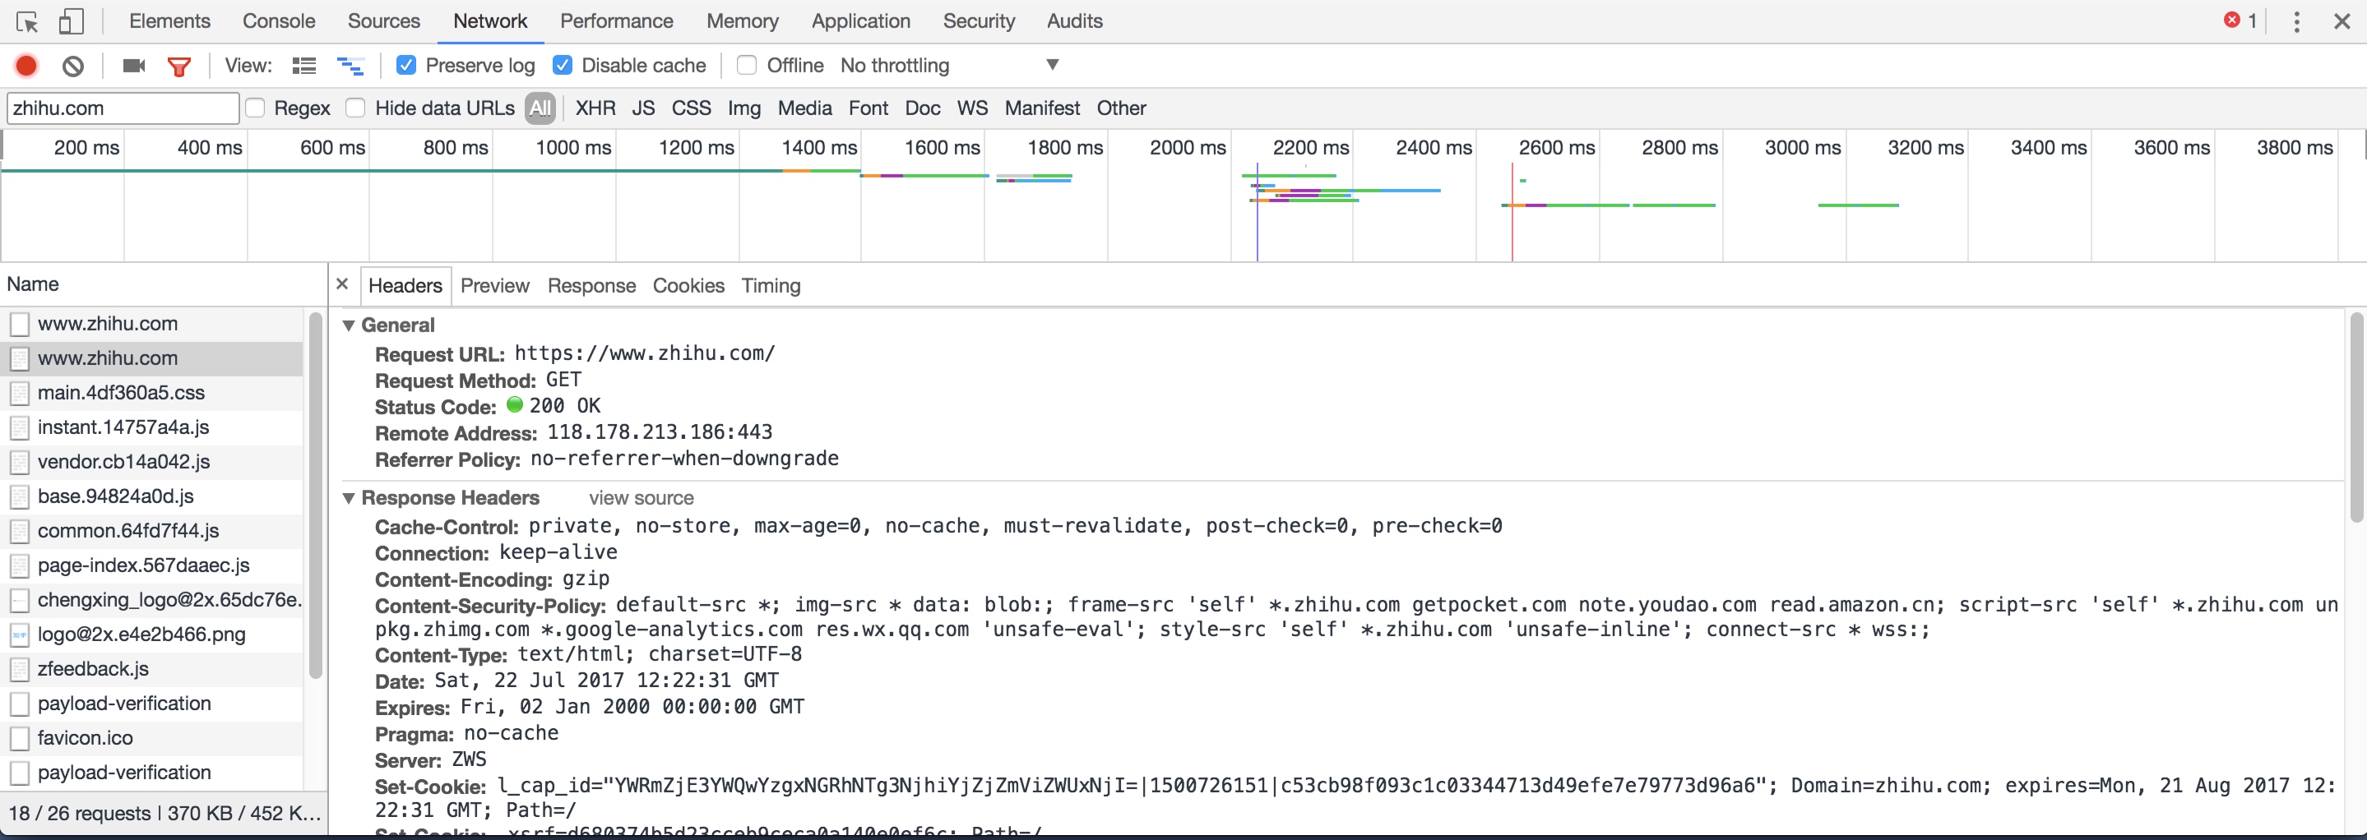Viewport: 2367px width, 840px height.
Task: Select the base.94824a0d.js request
Action: coord(151,496)
